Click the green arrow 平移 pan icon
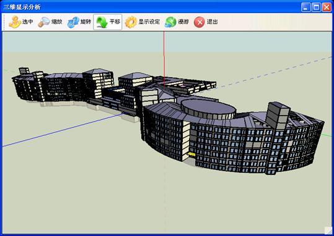This screenshot has height=236, width=334. click(x=102, y=22)
